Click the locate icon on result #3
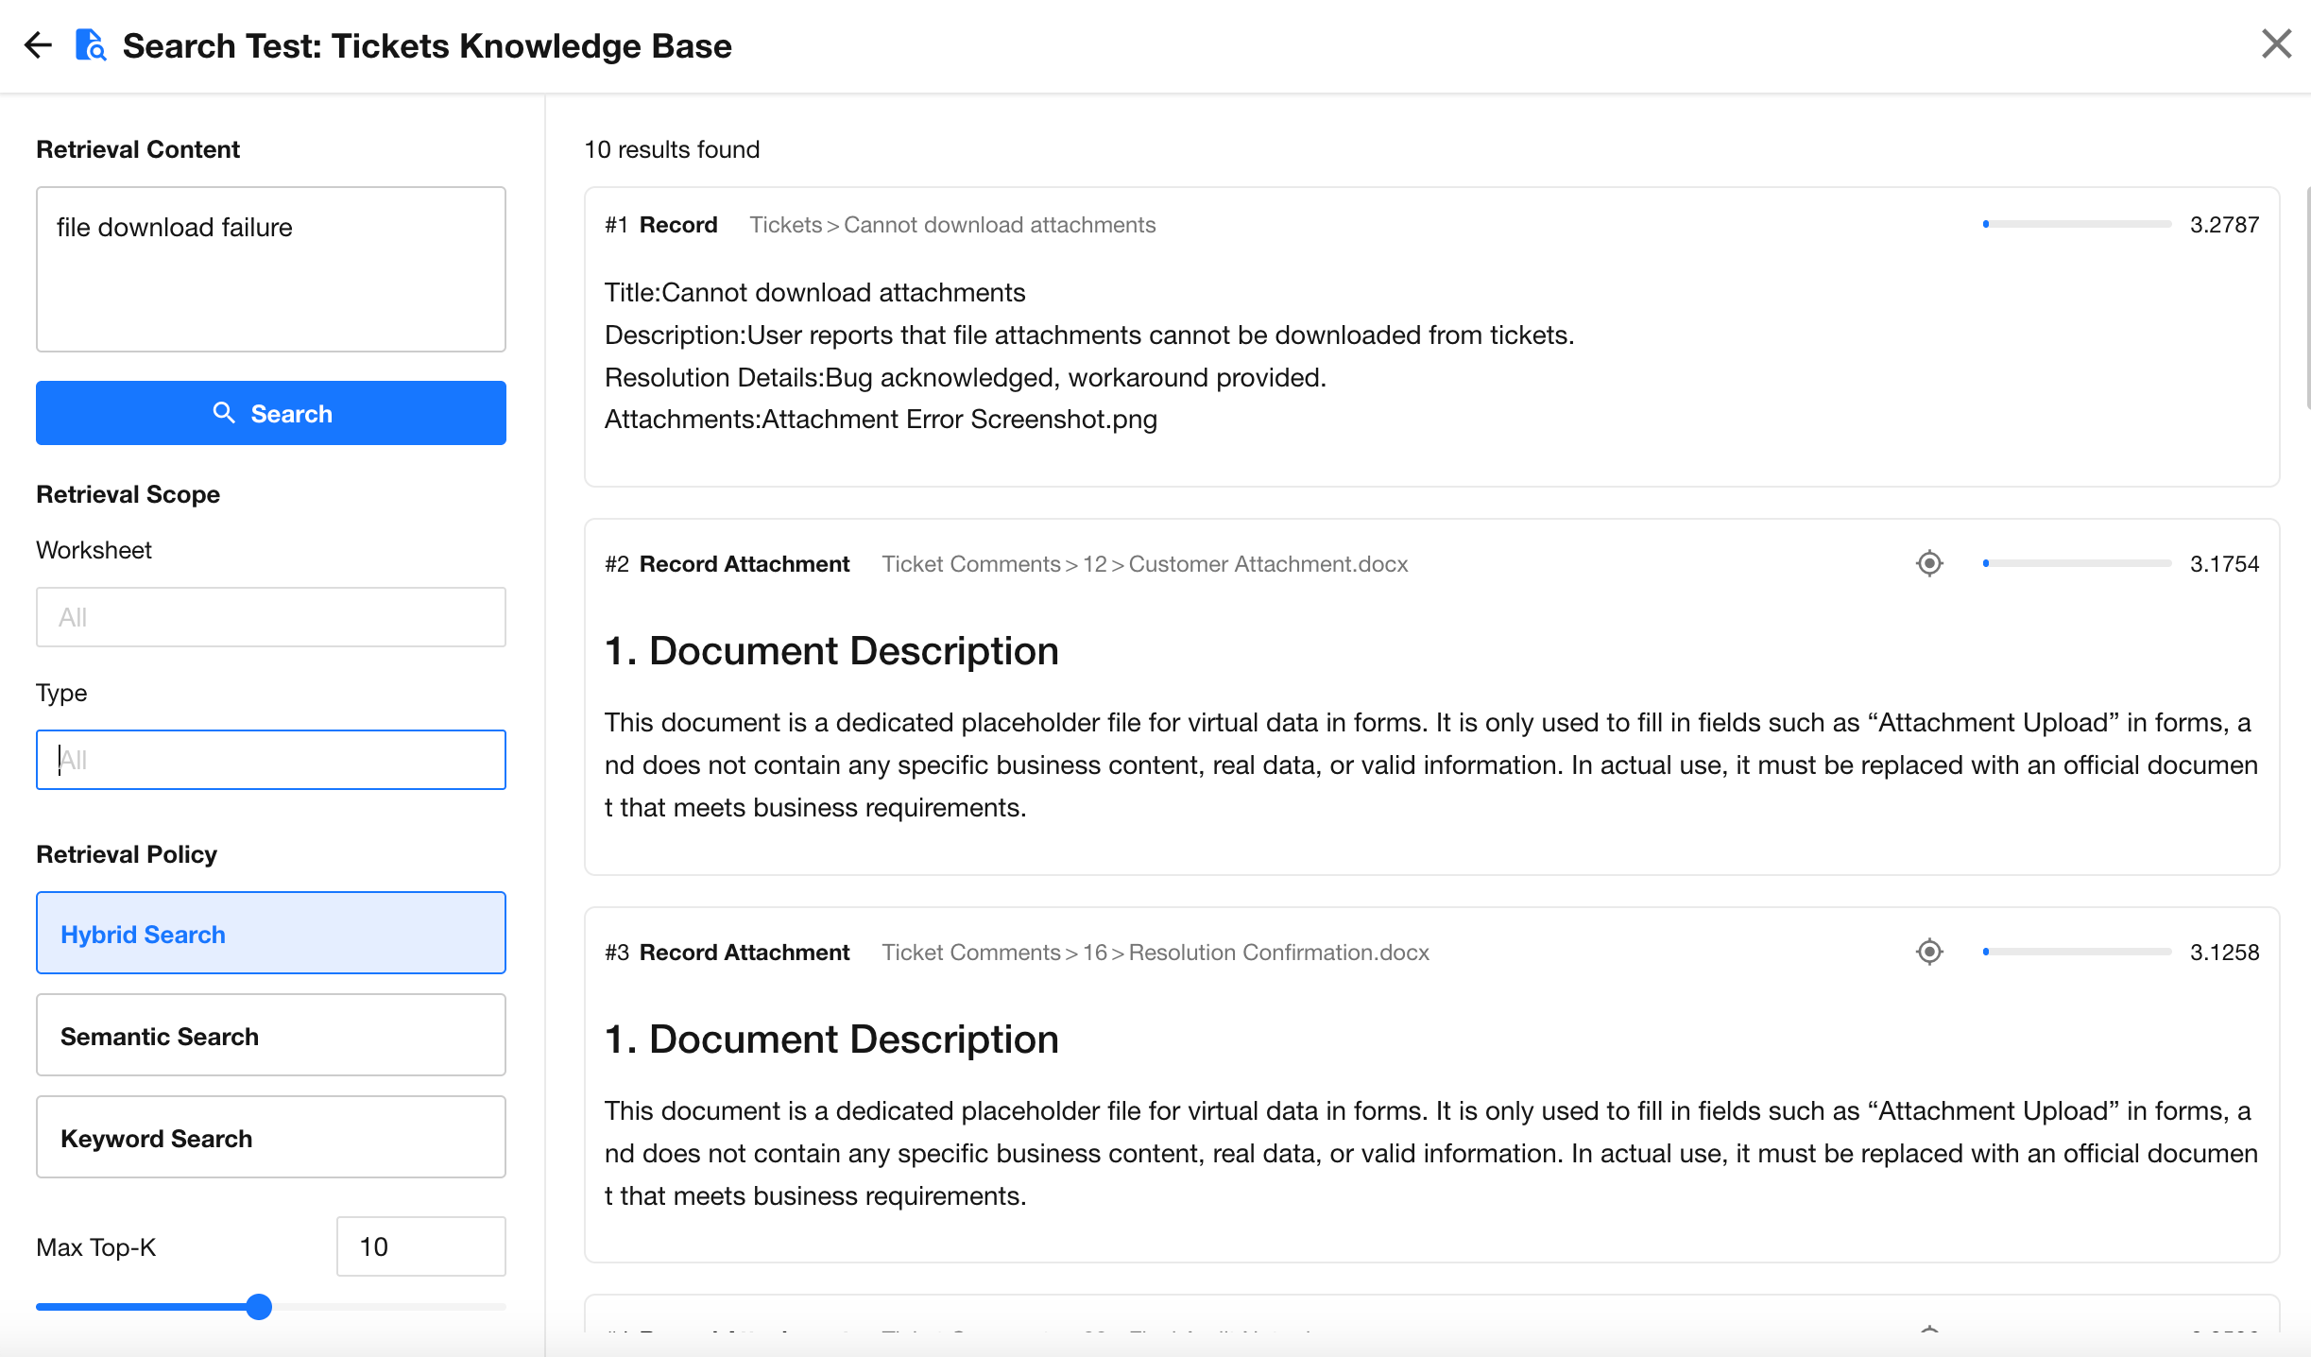This screenshot has height=1357, width=2311. tap(1929, 952)
